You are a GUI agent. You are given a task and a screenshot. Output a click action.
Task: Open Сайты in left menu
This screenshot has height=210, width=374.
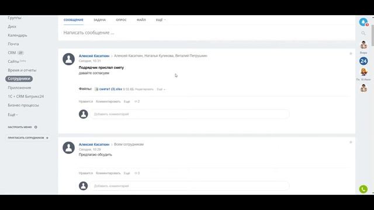click(13, 61)
